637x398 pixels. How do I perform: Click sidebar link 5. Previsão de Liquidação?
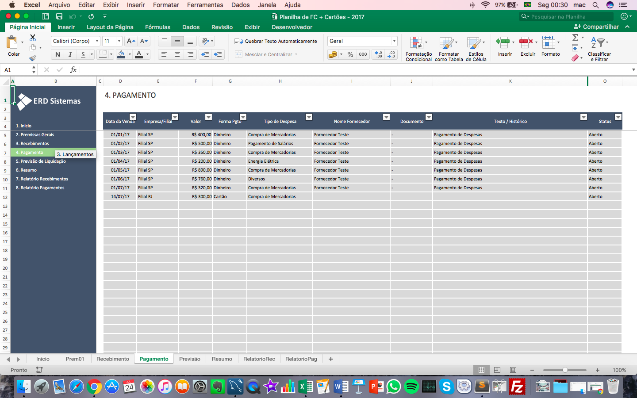pyautogui.click(x=41, y=161)
